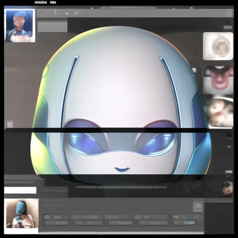Toggle the small light label in the lower right sidebar
Viewport: 238px width, 238px height.
(x=228, y=172)
